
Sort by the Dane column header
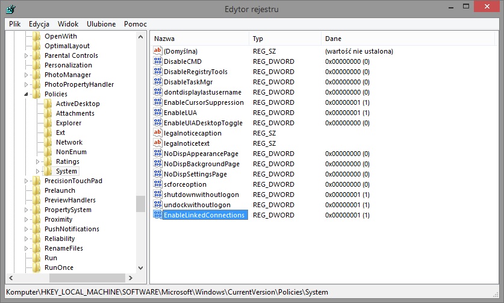(408, 39)
